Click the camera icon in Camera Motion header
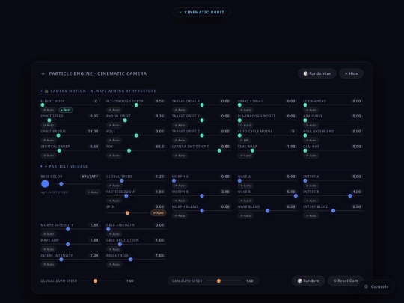This screenshot has width=404, height=303. tap(46, 91)
